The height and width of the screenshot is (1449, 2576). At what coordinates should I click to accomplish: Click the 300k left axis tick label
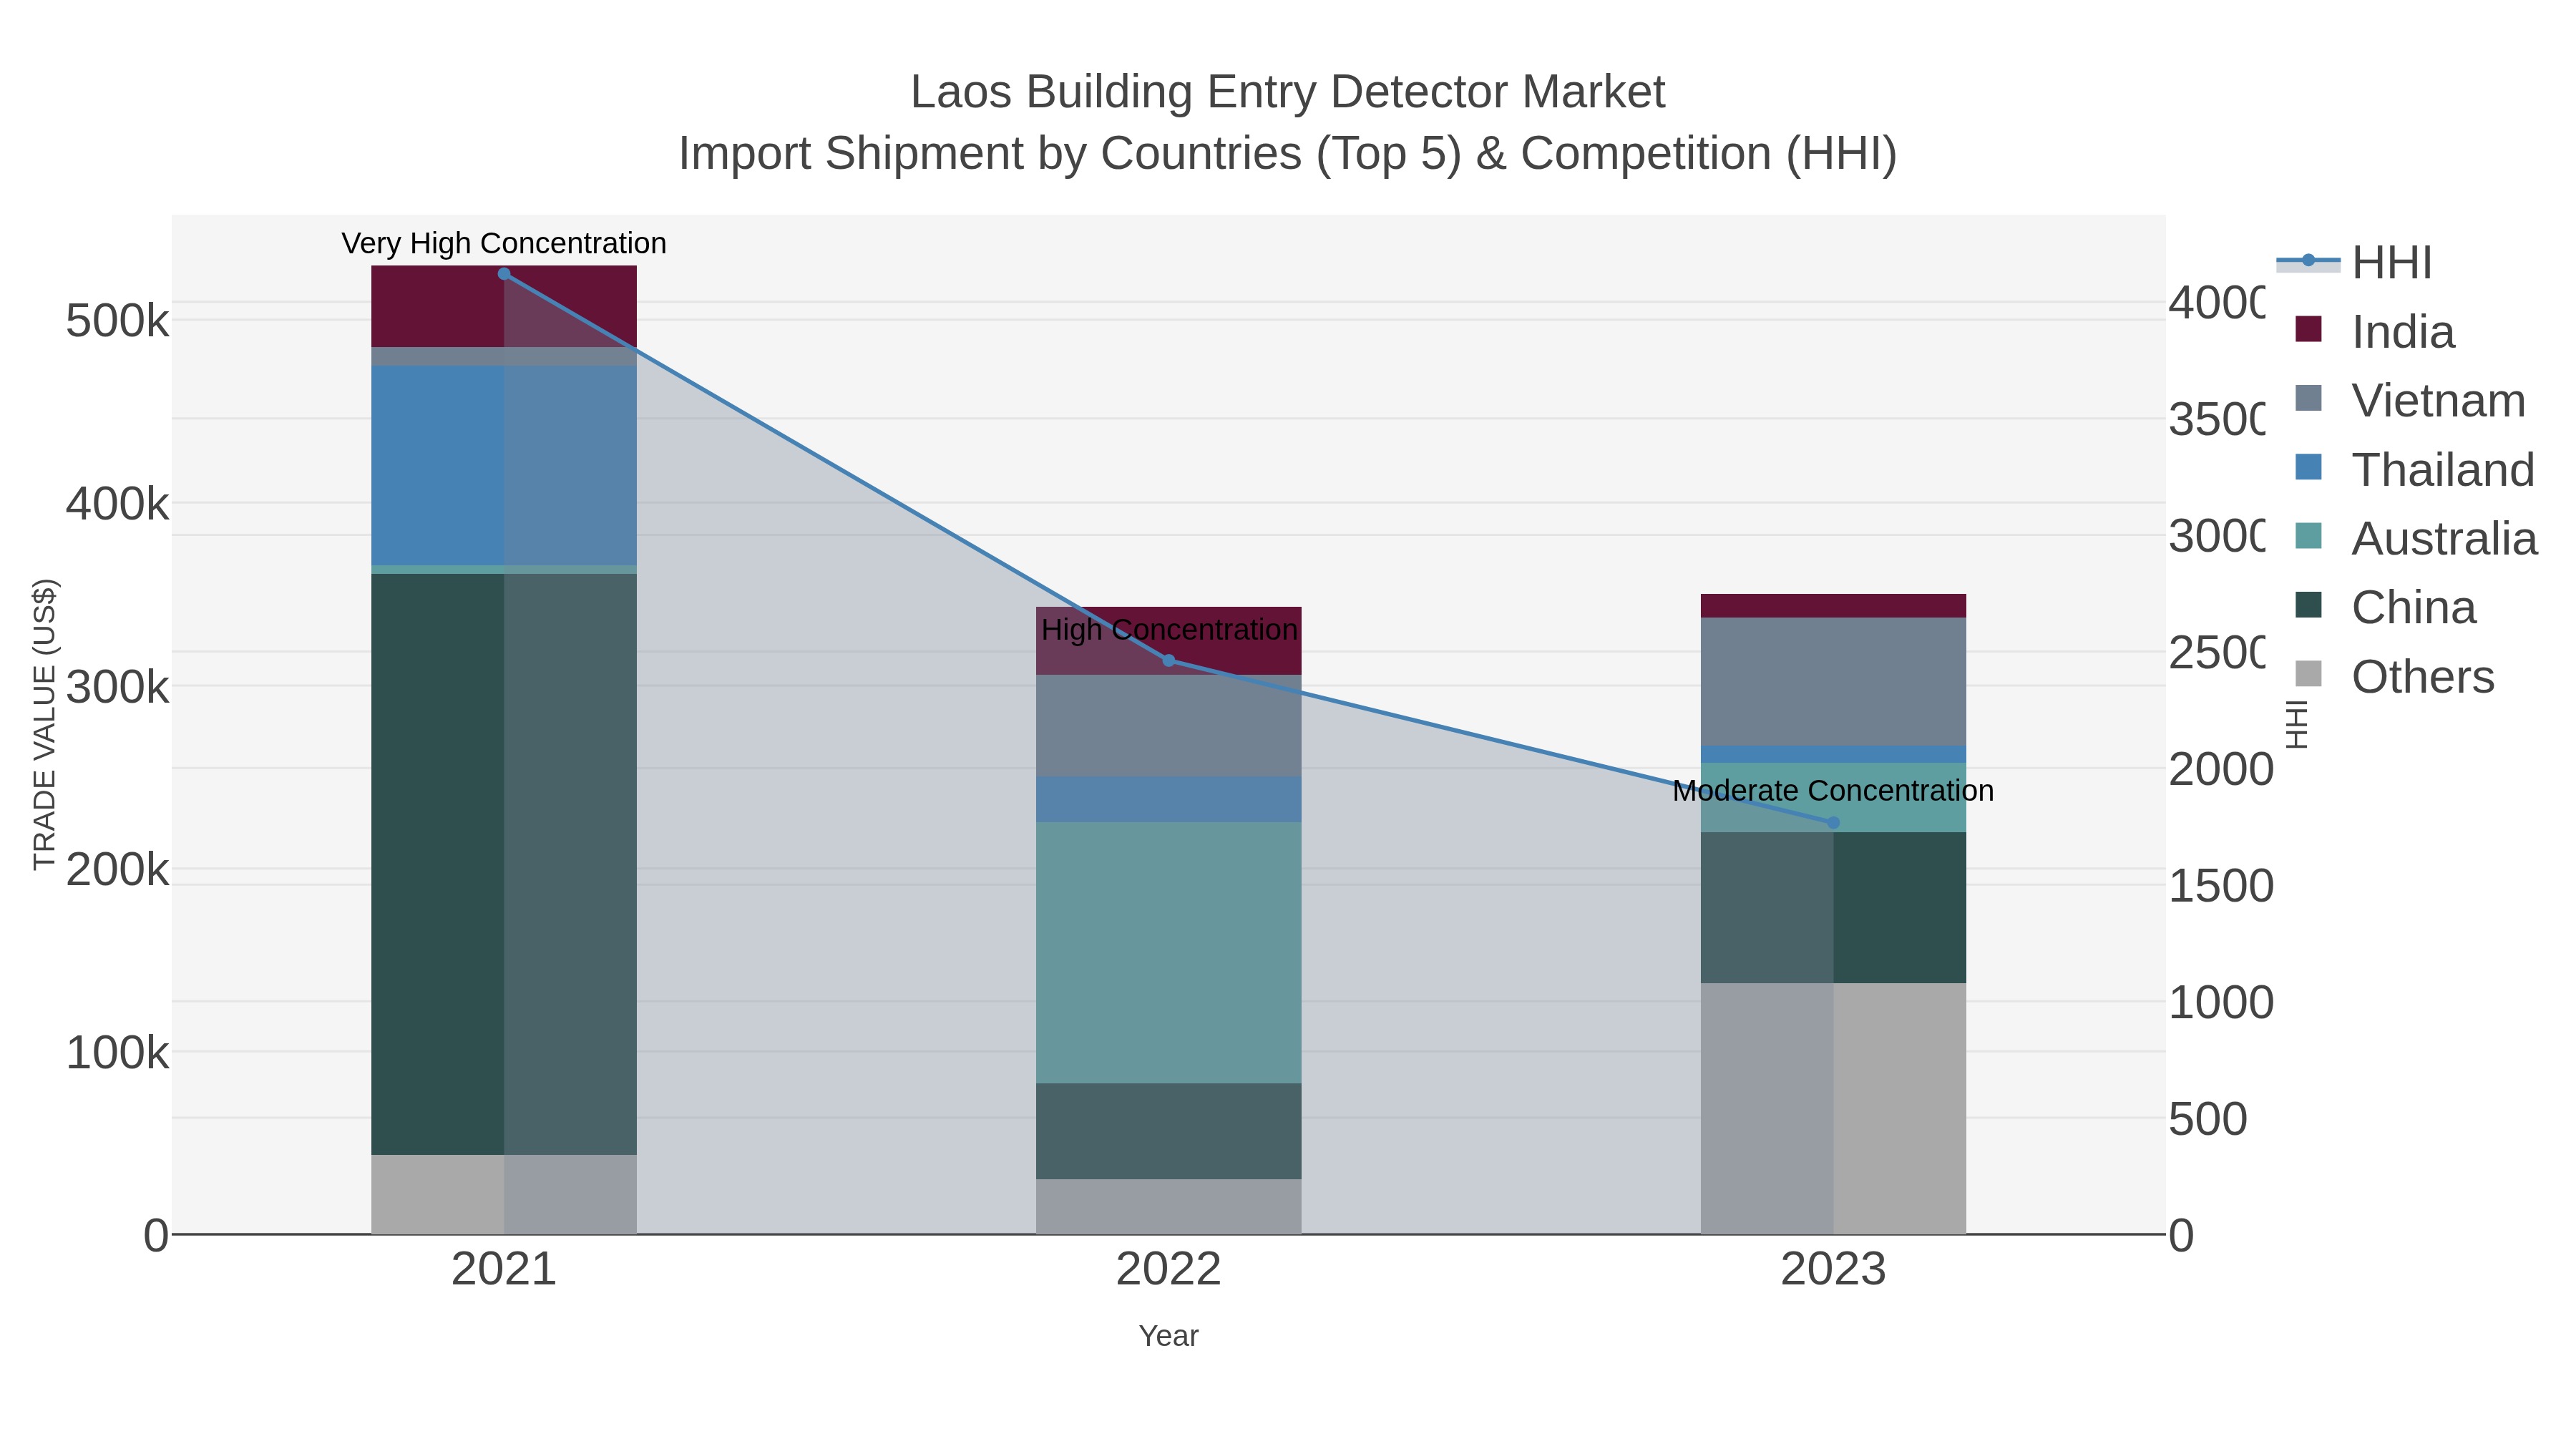(x=117, y=687)
